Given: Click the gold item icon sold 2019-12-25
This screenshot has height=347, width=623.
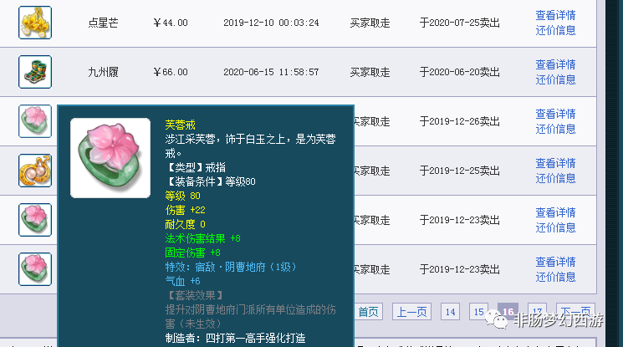Looking at the screenshot, I should [35, 171].
